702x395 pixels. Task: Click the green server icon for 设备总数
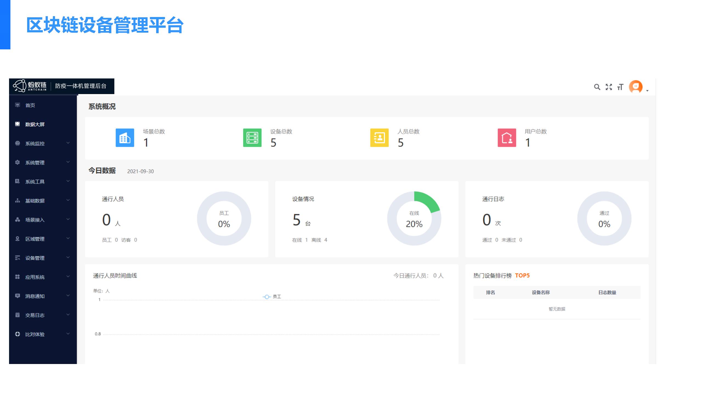[x=252, y=138]
